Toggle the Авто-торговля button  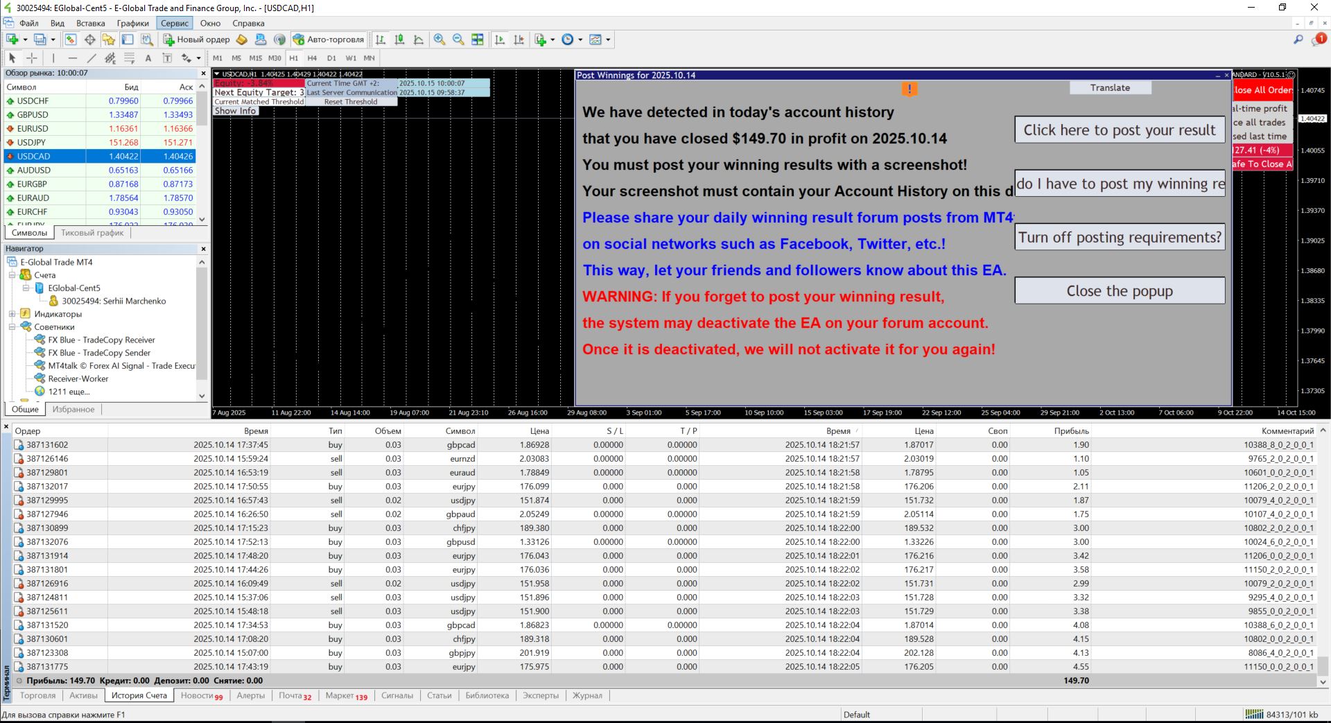tap(329, 40)
